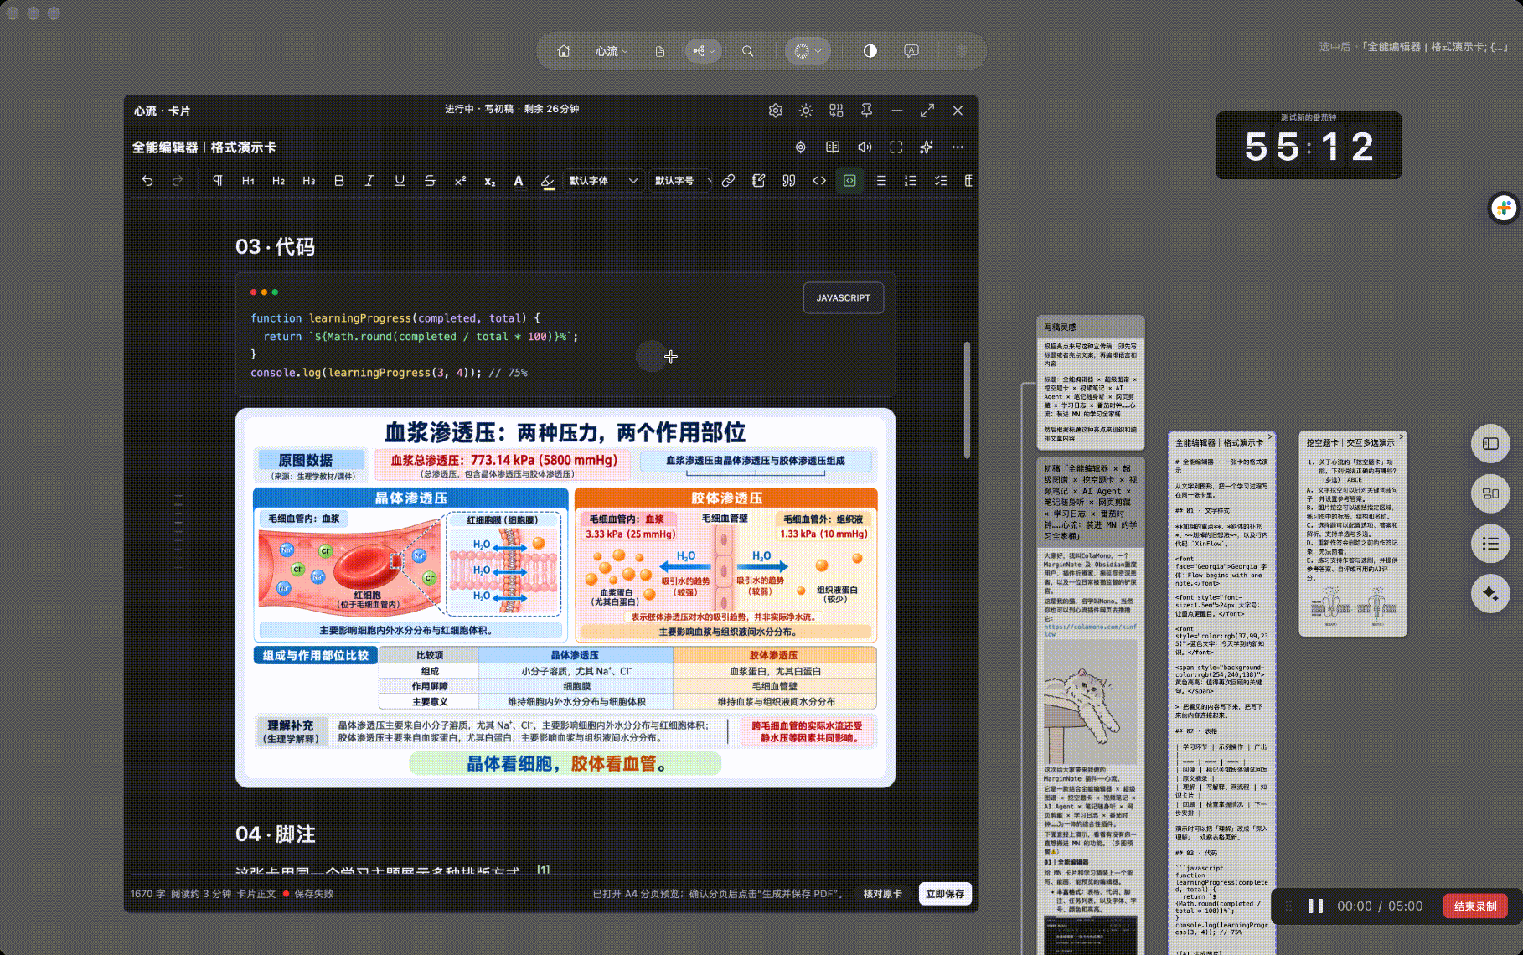Select the paragraph (¶) format icon

pyautogui.click(x=218, y=181)
